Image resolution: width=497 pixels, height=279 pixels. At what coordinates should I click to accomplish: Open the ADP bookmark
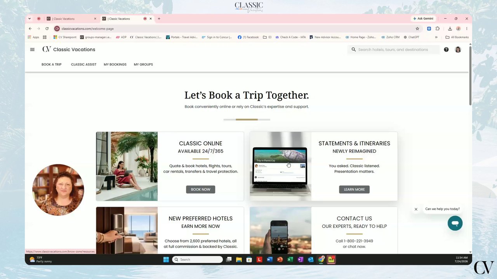click(121, 37)
